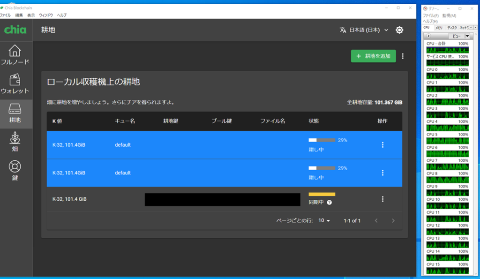The height and width of the screenshot is (279, 480).
Task: Open 編集 menu in Chia window
Action: pos(19,15)
